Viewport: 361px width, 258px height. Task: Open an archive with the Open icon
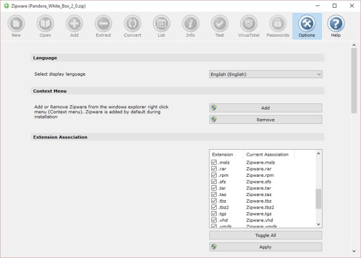point(45,23)
